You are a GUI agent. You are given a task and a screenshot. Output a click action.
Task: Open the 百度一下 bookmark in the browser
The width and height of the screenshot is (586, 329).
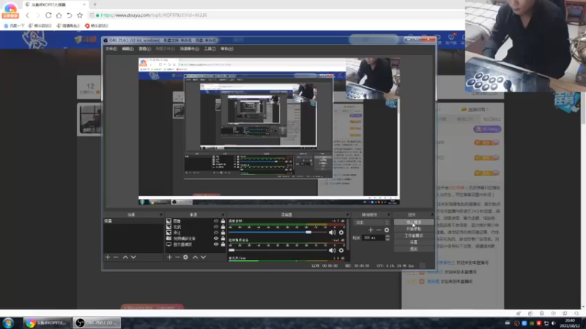(14, 26)
